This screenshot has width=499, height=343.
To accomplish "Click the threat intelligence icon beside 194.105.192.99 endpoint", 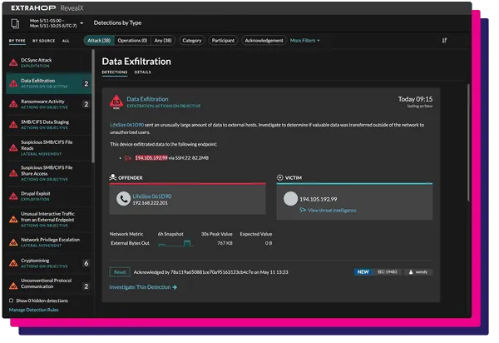I will pos(127,158).
